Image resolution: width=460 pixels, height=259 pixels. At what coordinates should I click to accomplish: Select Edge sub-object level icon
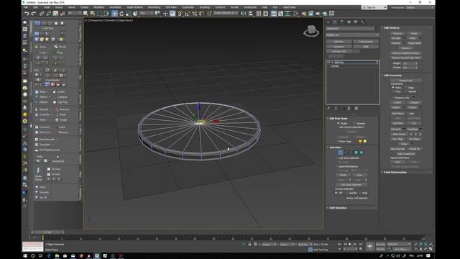(x=346, y=153)
